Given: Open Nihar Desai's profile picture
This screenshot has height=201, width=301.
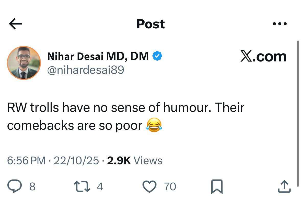Looking at the screenshot, I should point(24,63).
